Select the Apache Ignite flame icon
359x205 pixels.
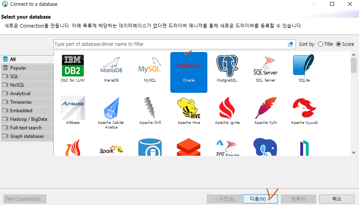[x=227, y=108]
